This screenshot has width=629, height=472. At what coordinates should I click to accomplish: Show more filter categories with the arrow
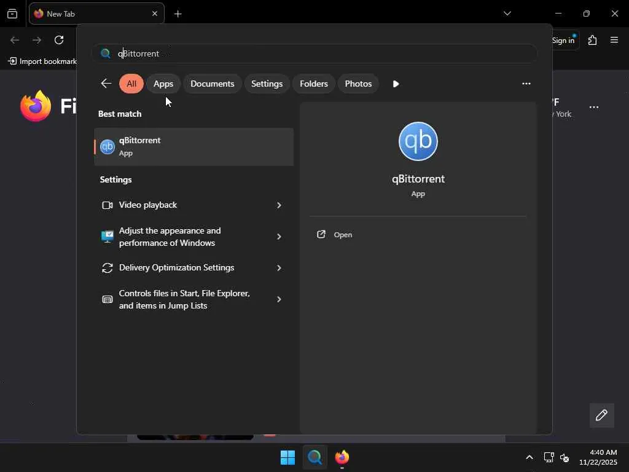pyautogui.click(x=396, y=84)
